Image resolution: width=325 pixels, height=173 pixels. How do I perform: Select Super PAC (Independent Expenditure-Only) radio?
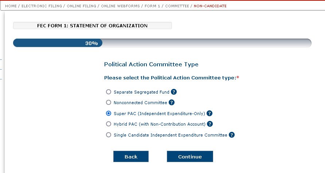tap(109, 113)
